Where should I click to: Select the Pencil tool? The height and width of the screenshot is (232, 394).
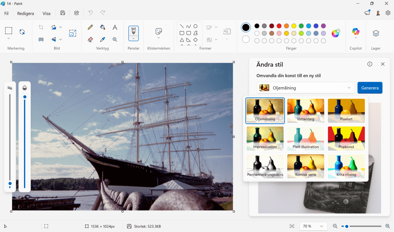coord(90,27)
